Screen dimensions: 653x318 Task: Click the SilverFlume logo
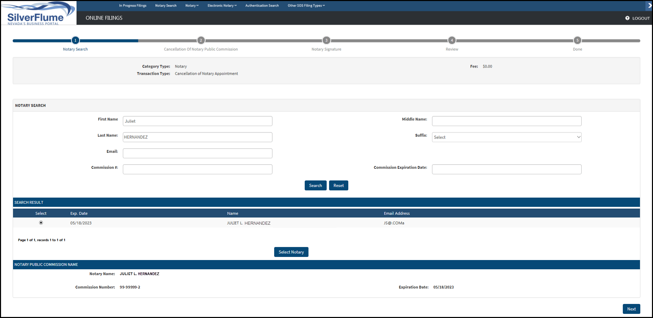tap(38, 13)
